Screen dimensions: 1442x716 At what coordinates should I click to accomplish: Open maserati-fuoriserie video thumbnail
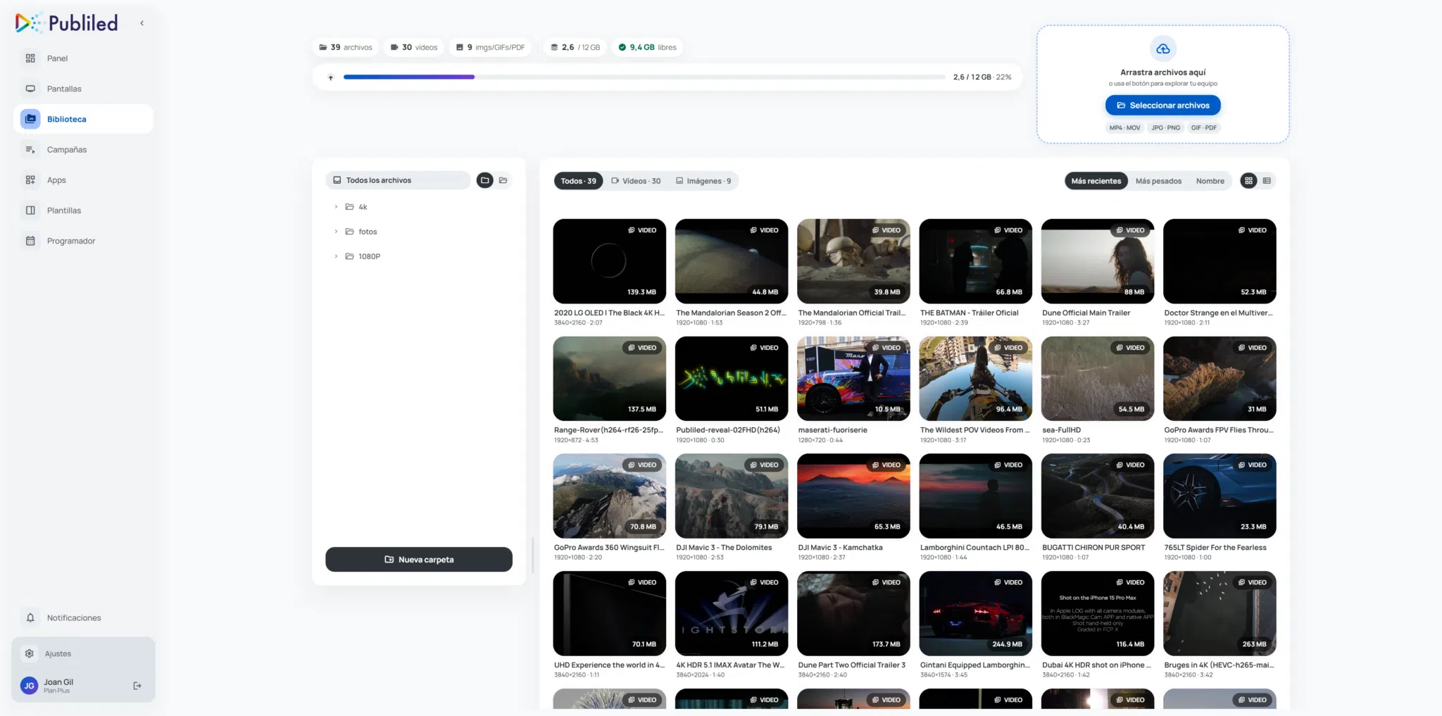coord(853,379)
